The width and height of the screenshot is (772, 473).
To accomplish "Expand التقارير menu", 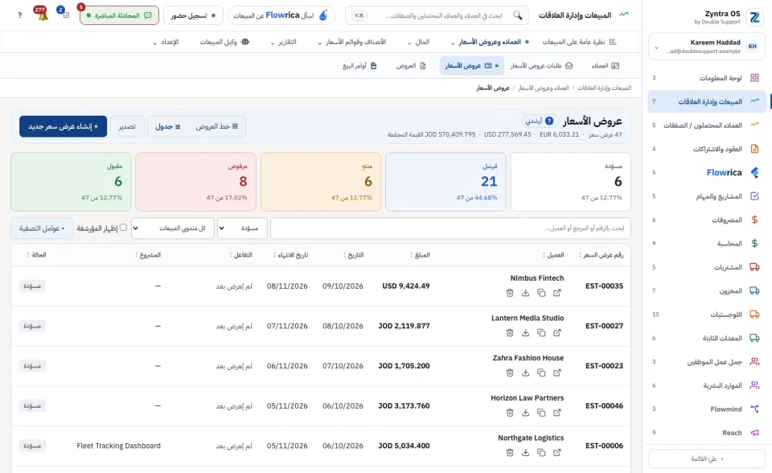I will (x=284, y=42).
